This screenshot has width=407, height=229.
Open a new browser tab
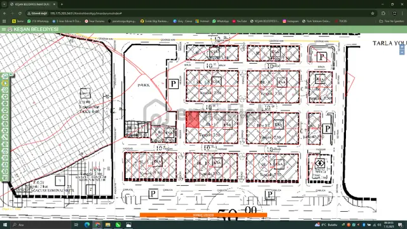[62, 4]
